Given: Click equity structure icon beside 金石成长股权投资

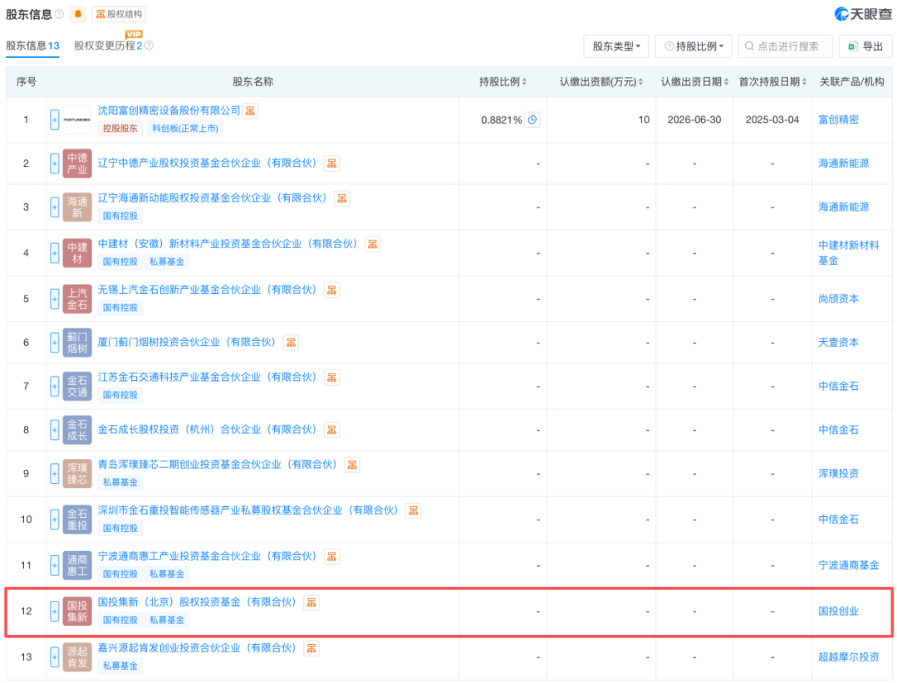Looking at the screenshot, I should point(331,430).
